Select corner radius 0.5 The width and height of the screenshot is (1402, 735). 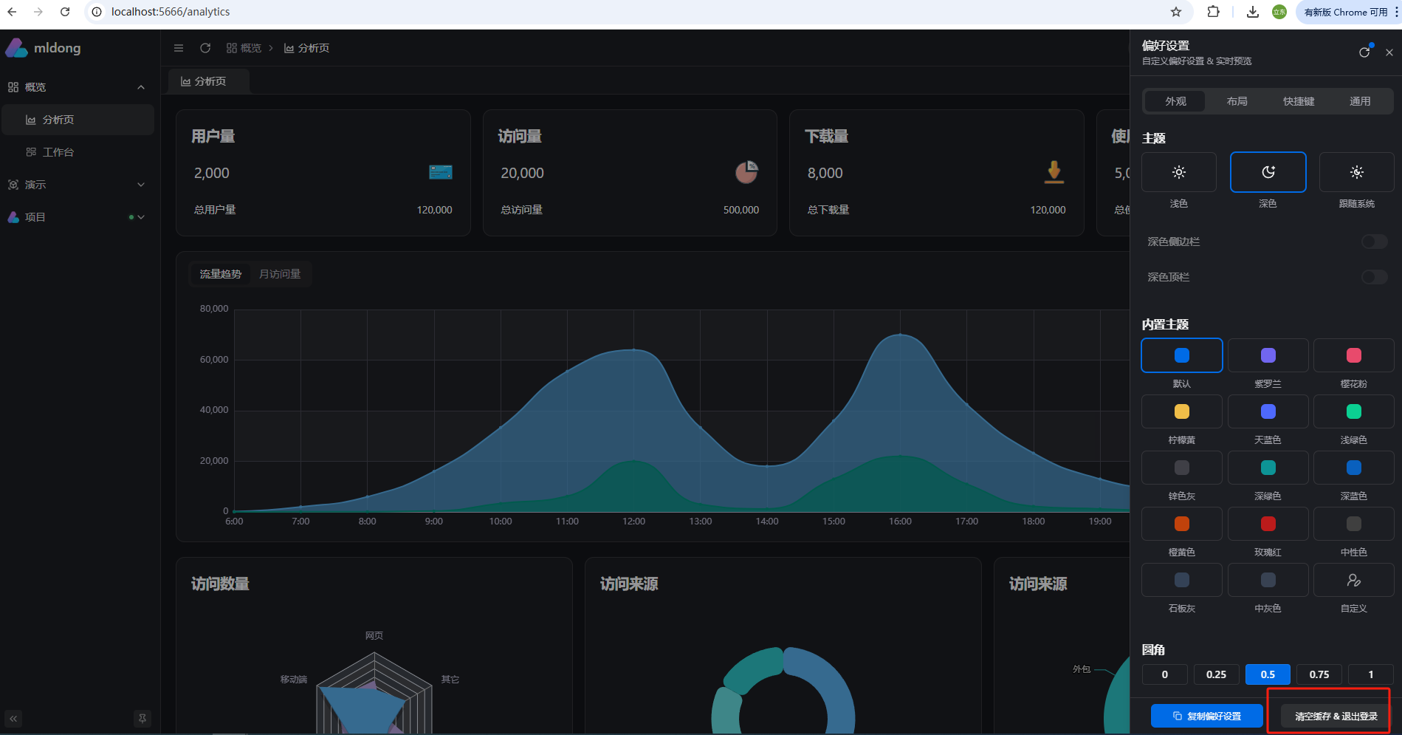pos(1268,674)
